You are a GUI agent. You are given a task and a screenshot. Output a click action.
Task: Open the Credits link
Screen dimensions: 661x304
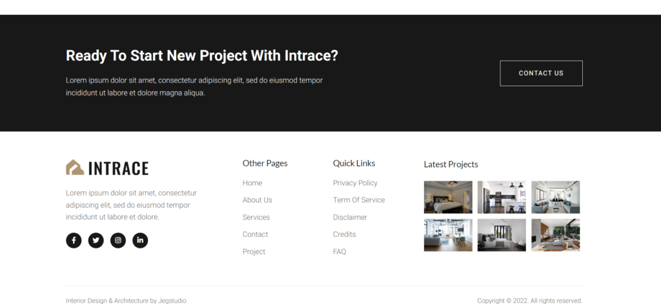[344, 234]
